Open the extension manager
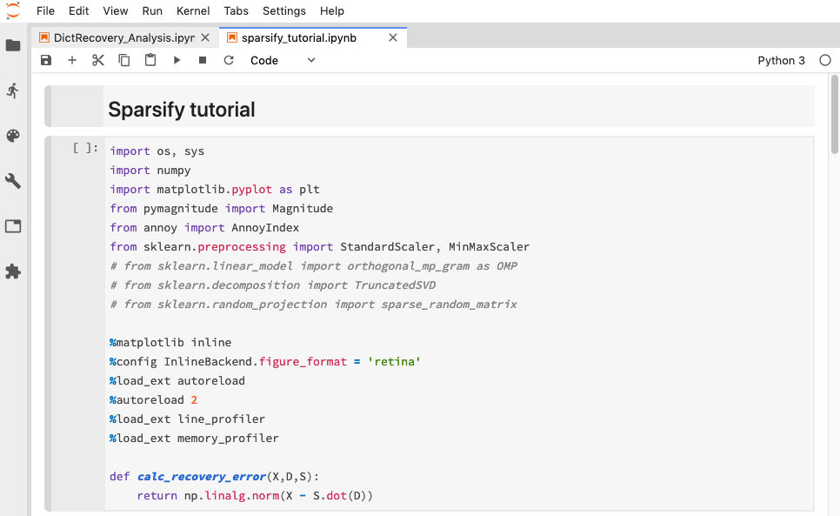This screenshot has height=516, width=840. tap(13, 272)
